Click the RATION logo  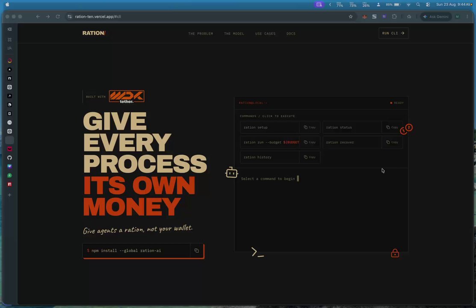94,33
